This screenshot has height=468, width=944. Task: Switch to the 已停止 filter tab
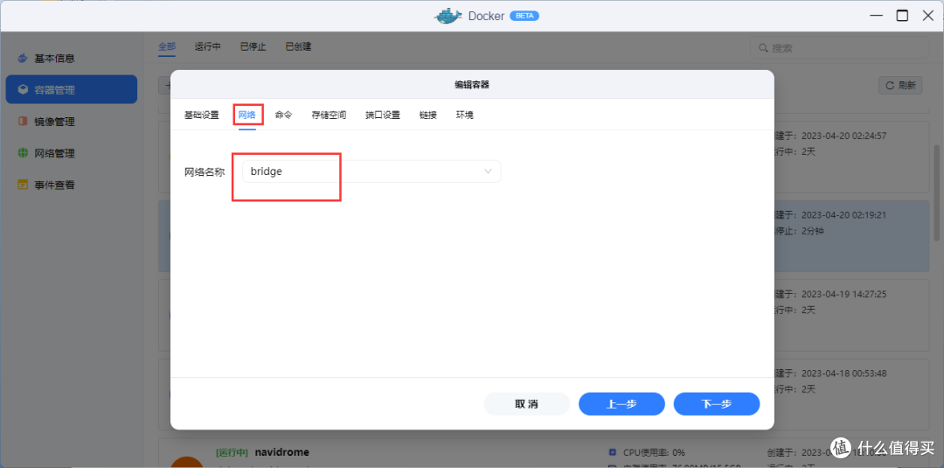point(253,46)
